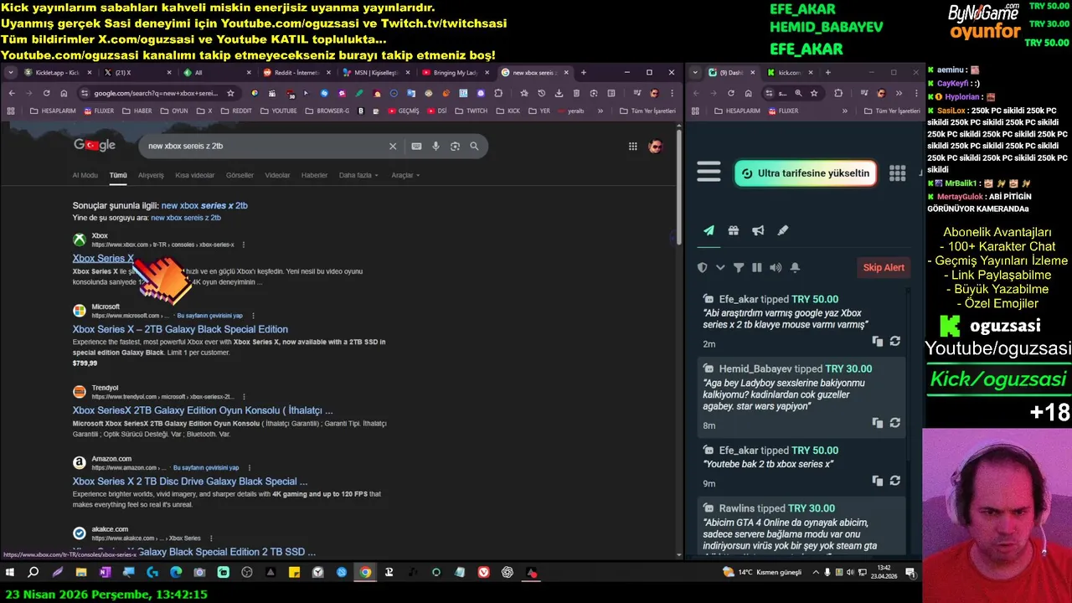Open more options for the Xbox result
1072x603 pixels.
coord(244,245)
